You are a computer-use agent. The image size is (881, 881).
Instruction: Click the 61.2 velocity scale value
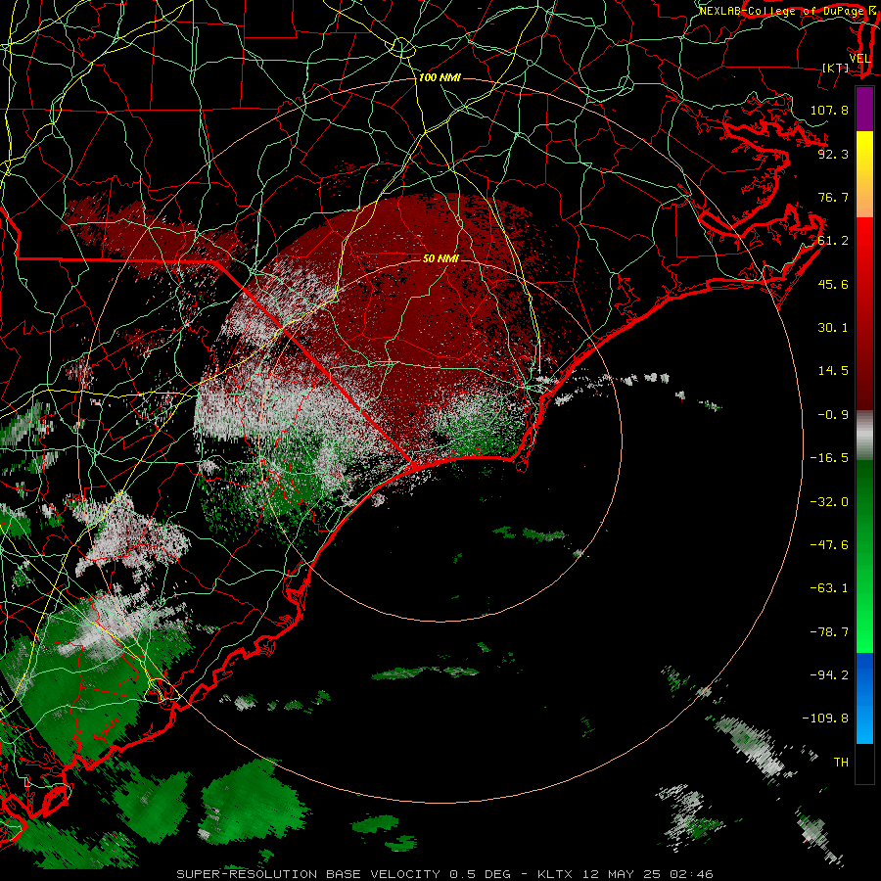pyautogui.click(x=833, y=241)
